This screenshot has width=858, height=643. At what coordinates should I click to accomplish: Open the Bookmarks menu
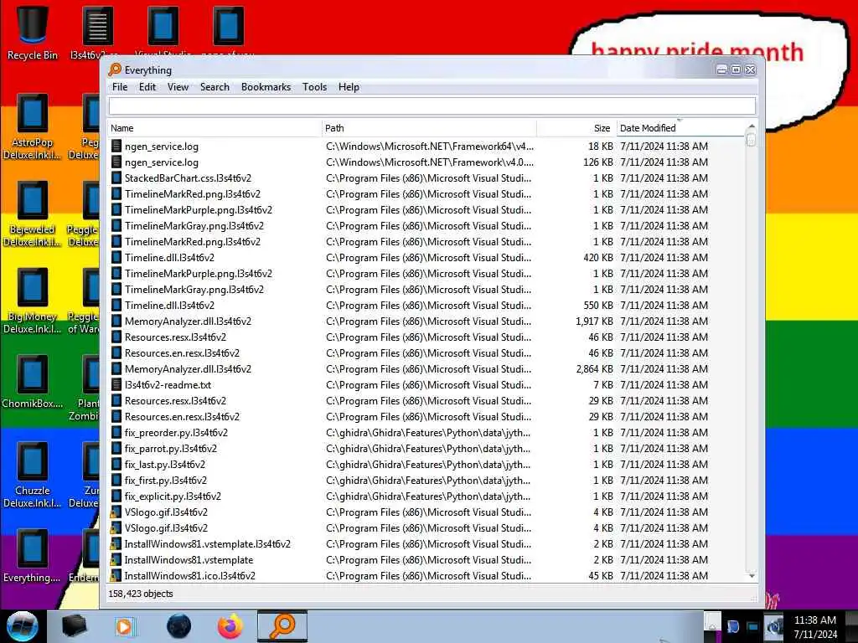tap(266, 87)
